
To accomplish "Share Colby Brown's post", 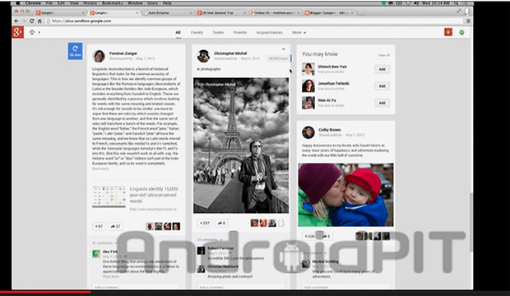I will pyautogui.click(x=327, y=236).
